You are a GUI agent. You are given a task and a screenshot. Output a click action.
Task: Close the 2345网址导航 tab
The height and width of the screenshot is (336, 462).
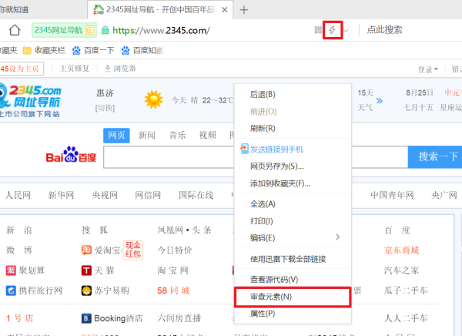pos(225,10)
